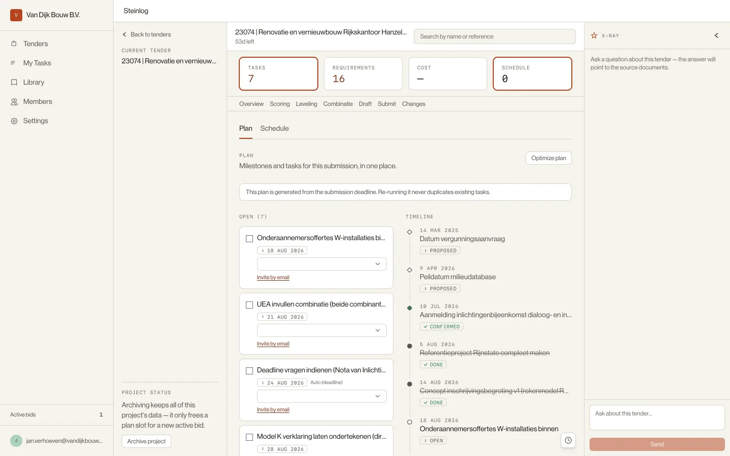Click the 21 Aug 2026 date chip
The image size is (730, 456).
pyautogui.click(x=282, y=317)
